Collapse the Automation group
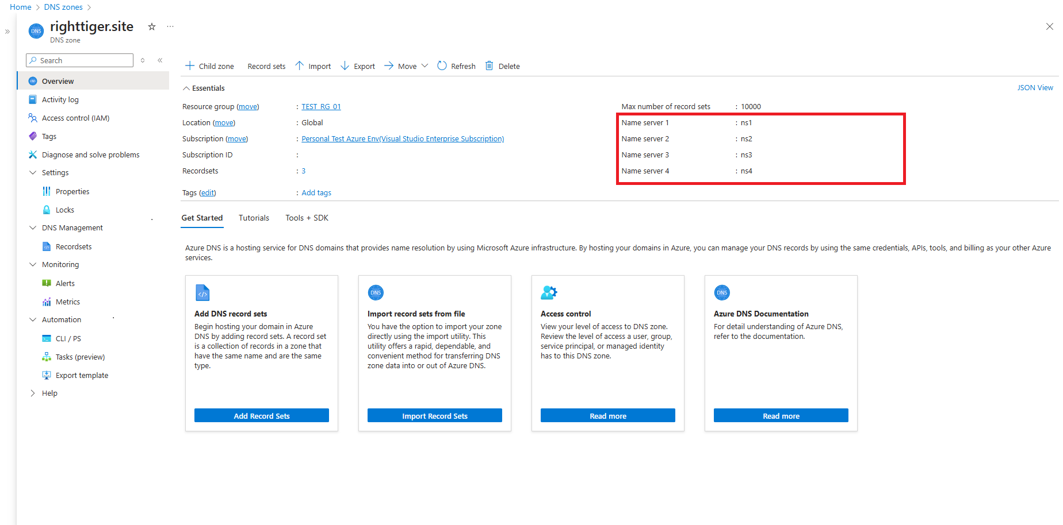The width and height of the screenshot is (1063, 525). [33, 319]
